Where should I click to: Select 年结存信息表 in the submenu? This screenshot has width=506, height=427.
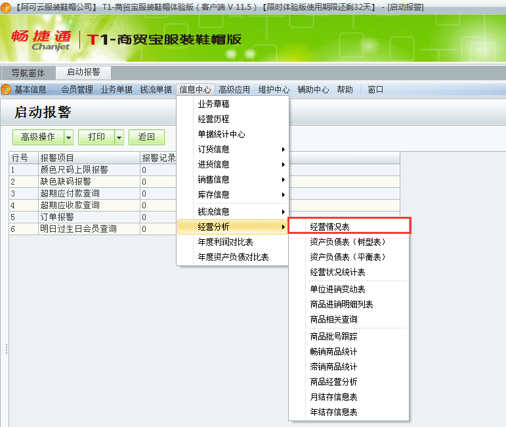tap(348, 413)
